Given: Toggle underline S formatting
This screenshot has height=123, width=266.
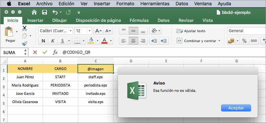Looking at the screenshot, I should tap(63, 41).
